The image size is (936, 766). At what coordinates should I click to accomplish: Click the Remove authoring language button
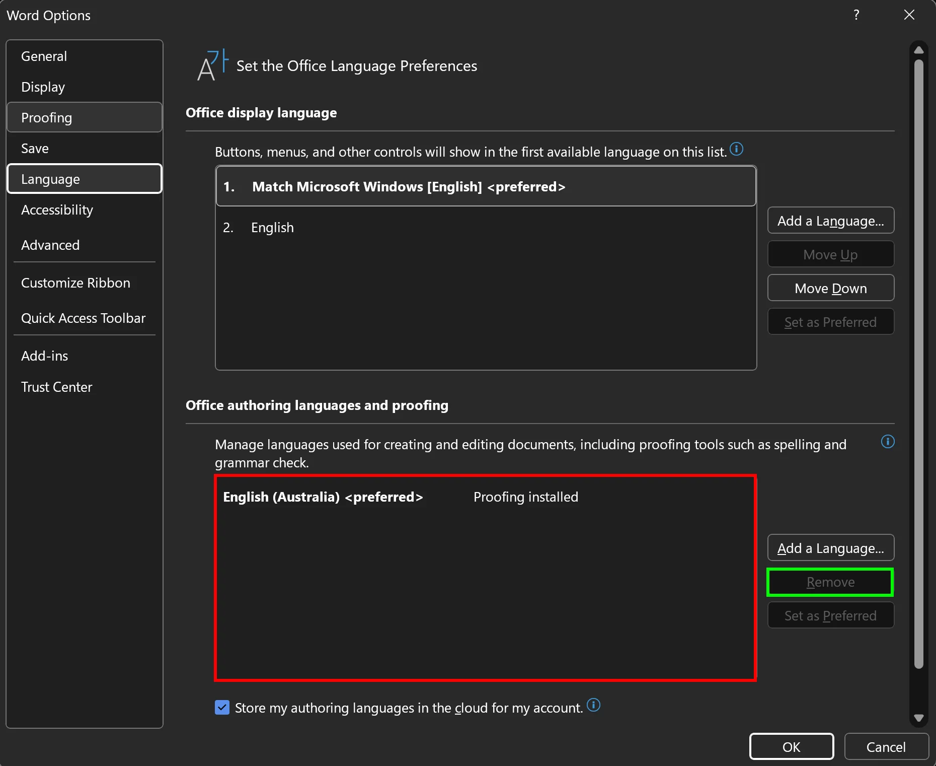point(830,582)
